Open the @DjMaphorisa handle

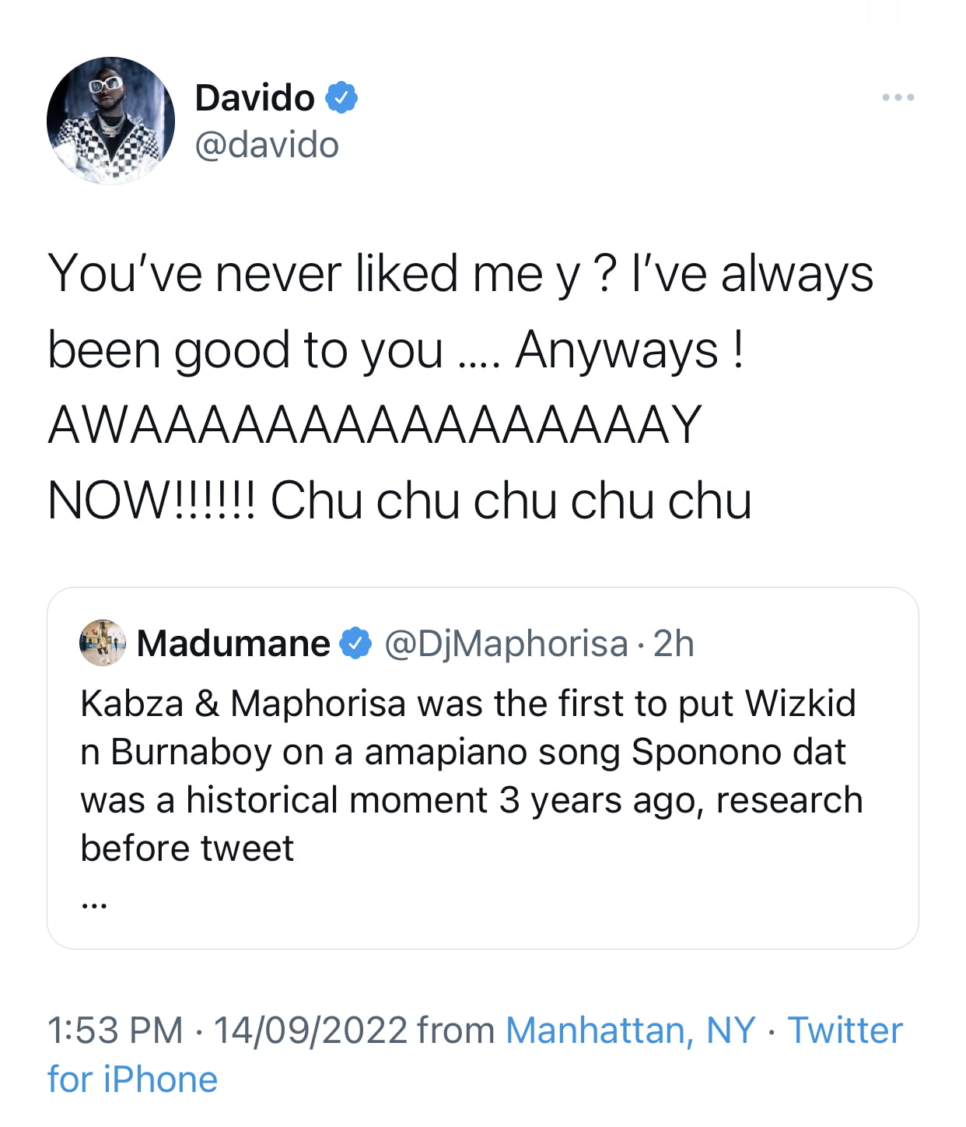[506, 644]
